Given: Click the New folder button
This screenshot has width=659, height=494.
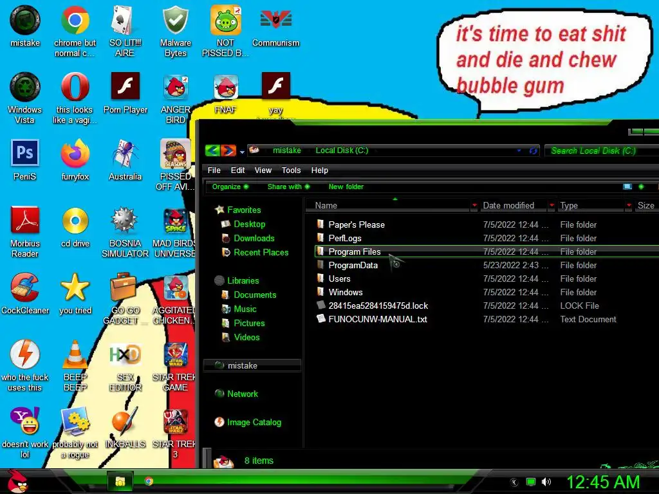Looking at the screenshot, I should point(346,187).
